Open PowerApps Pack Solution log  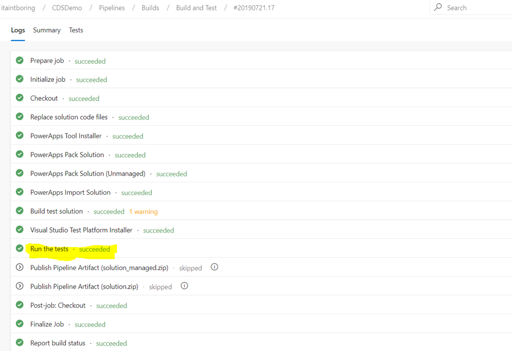tap(261, 155)
